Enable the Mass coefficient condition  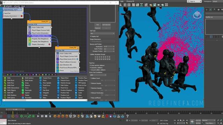click(x=90, y=98)
